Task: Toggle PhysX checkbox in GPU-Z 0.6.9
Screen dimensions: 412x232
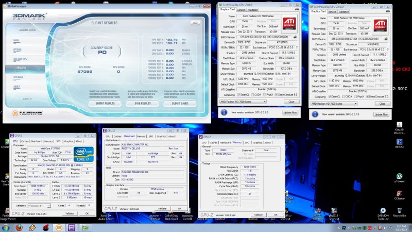Action: [x=355, y=96]
